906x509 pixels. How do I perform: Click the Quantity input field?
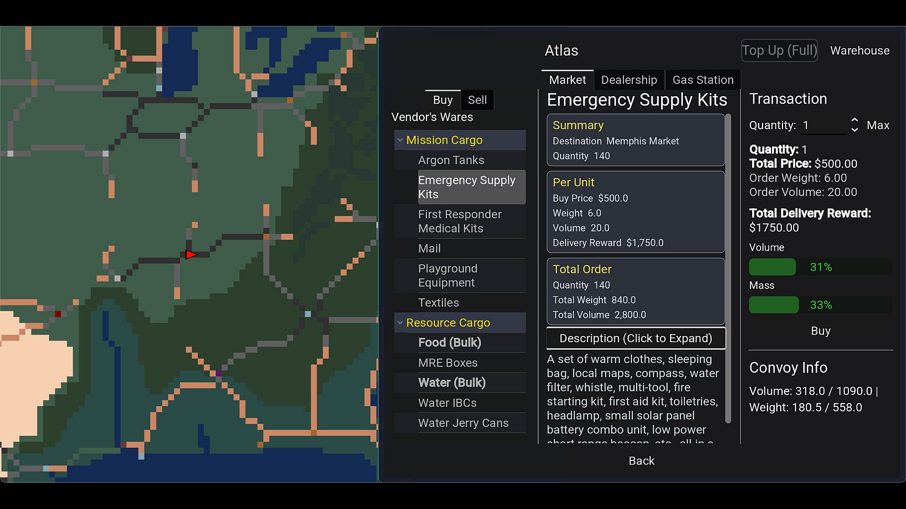click(x=823, y=125)
